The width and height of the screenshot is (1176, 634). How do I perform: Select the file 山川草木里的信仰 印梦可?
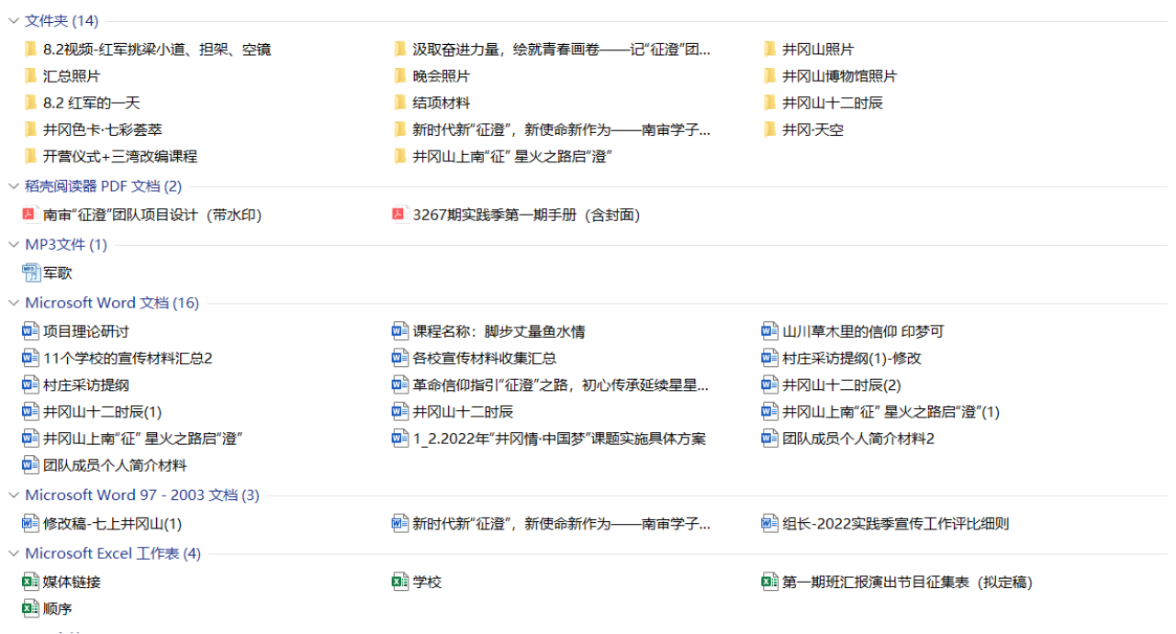pos(862,331)
